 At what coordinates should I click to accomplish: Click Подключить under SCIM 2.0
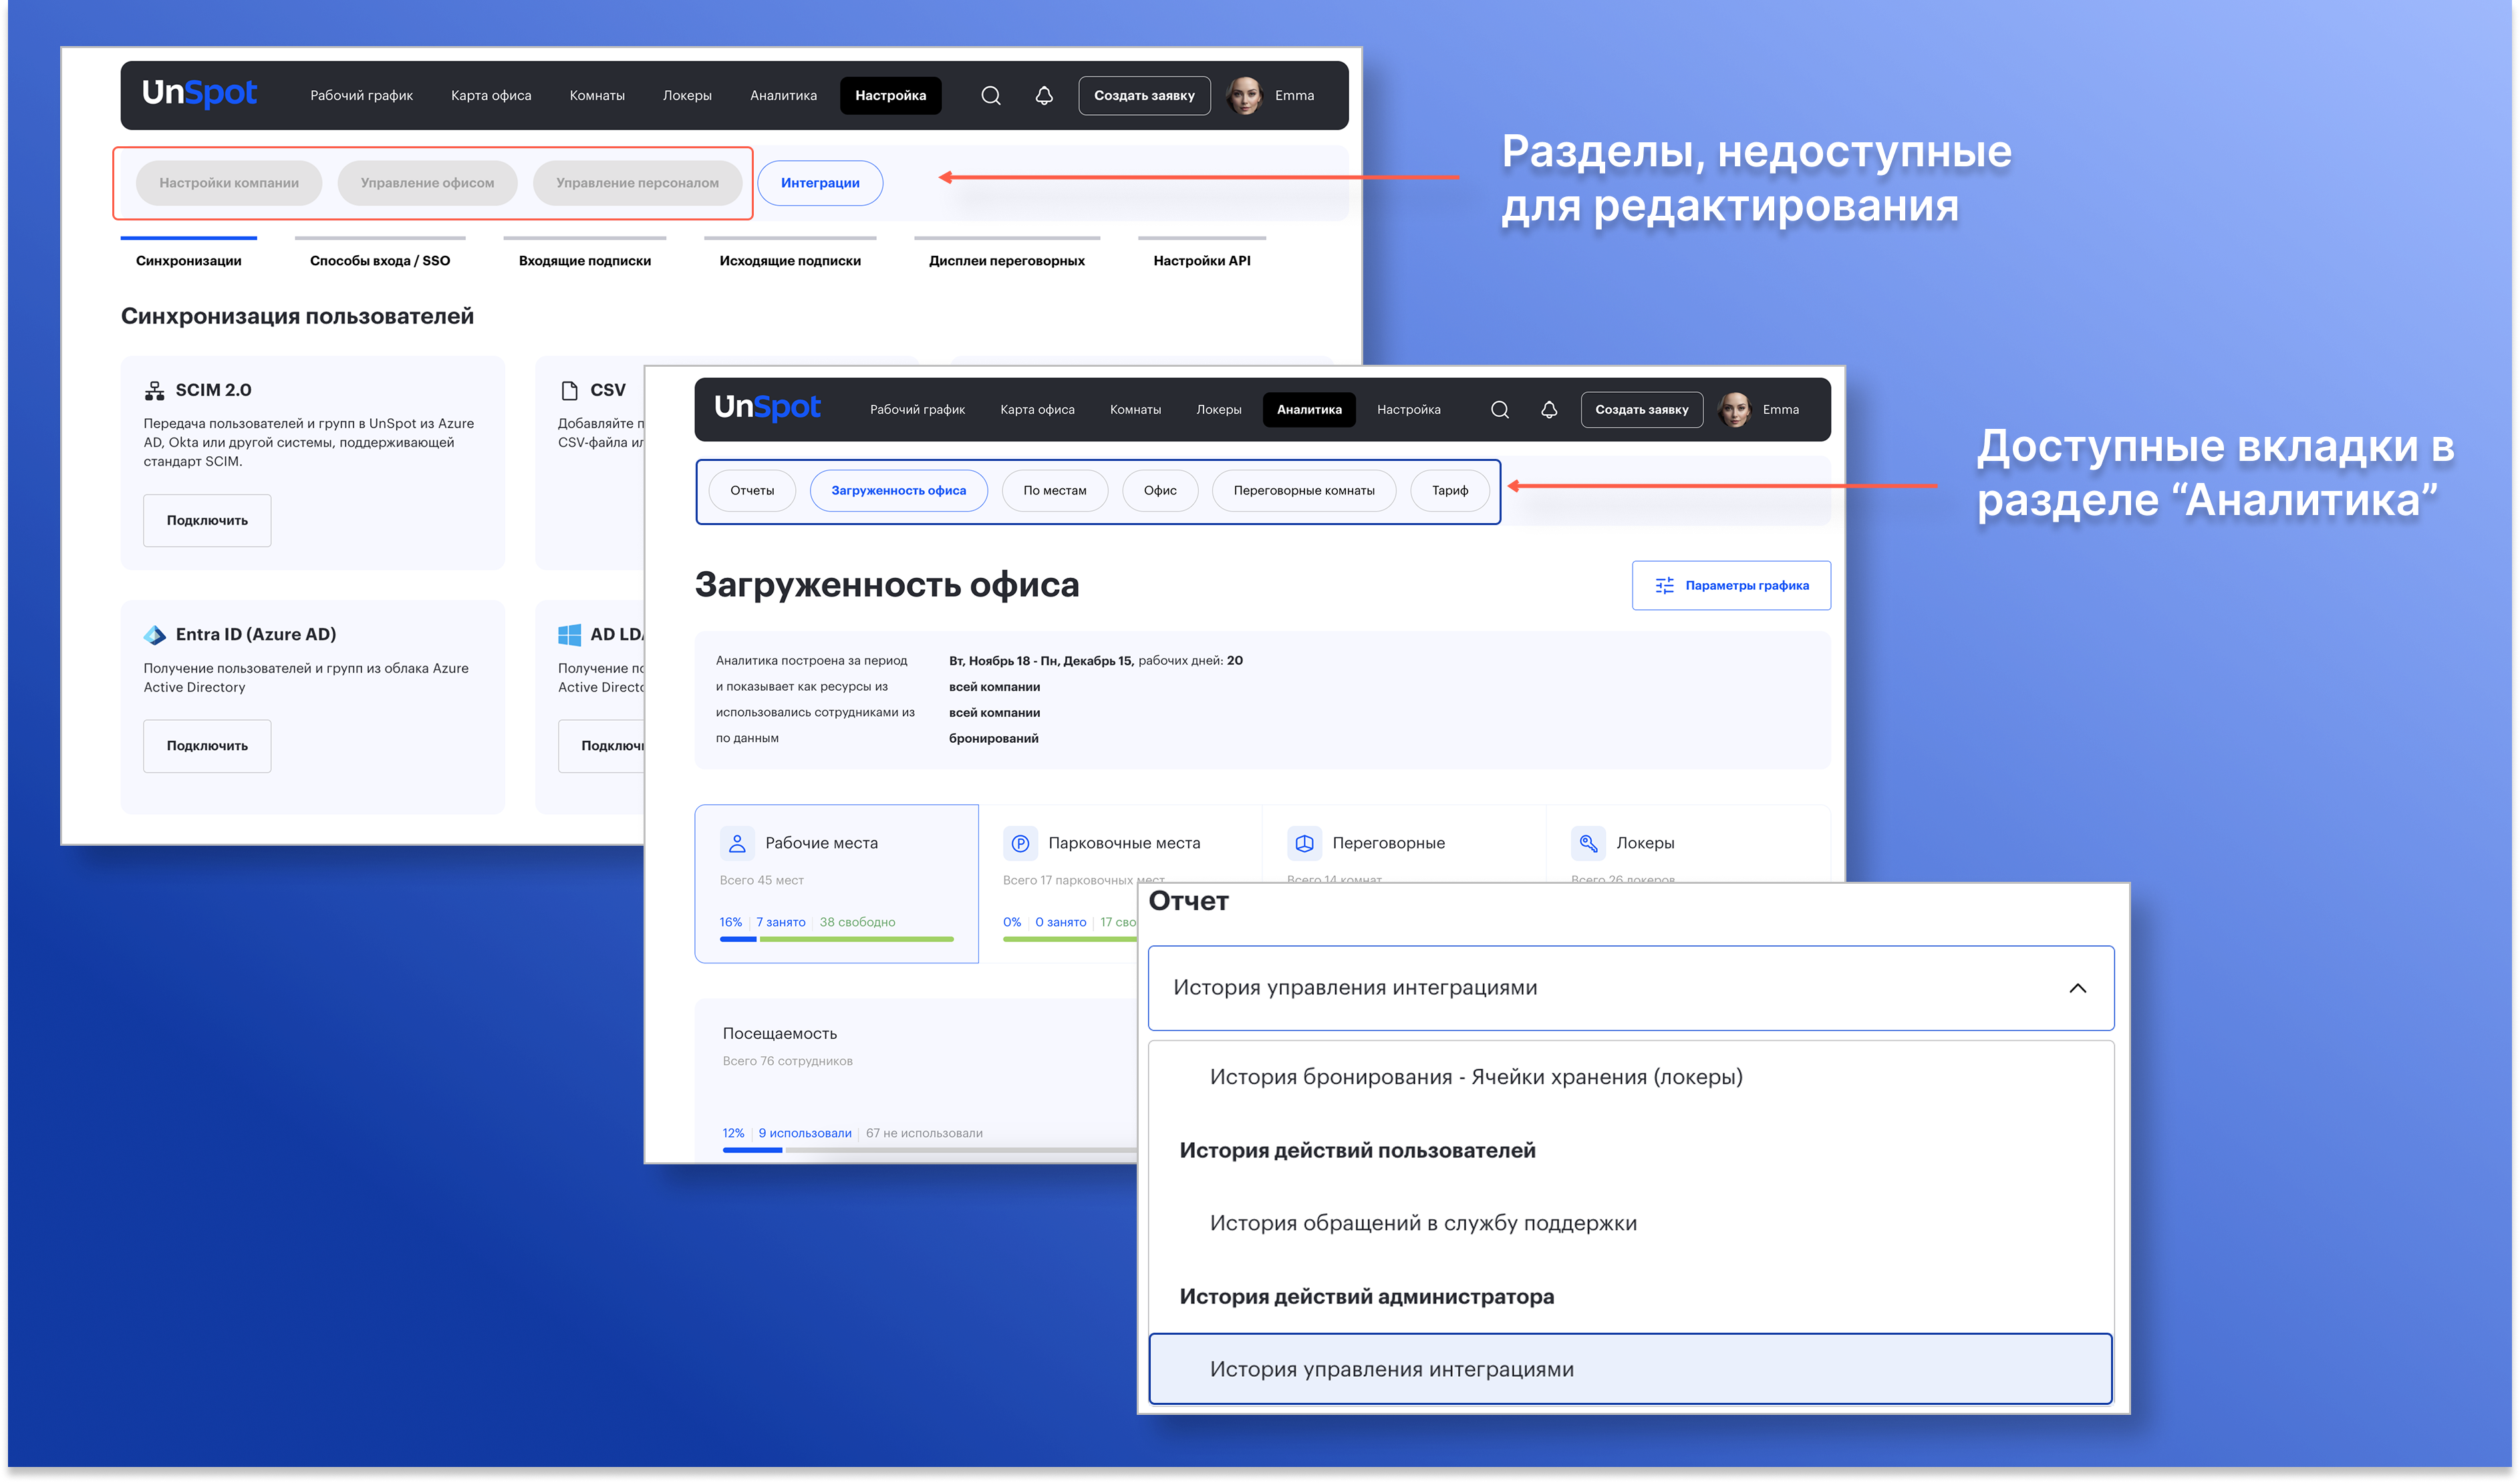coord(207,520)
